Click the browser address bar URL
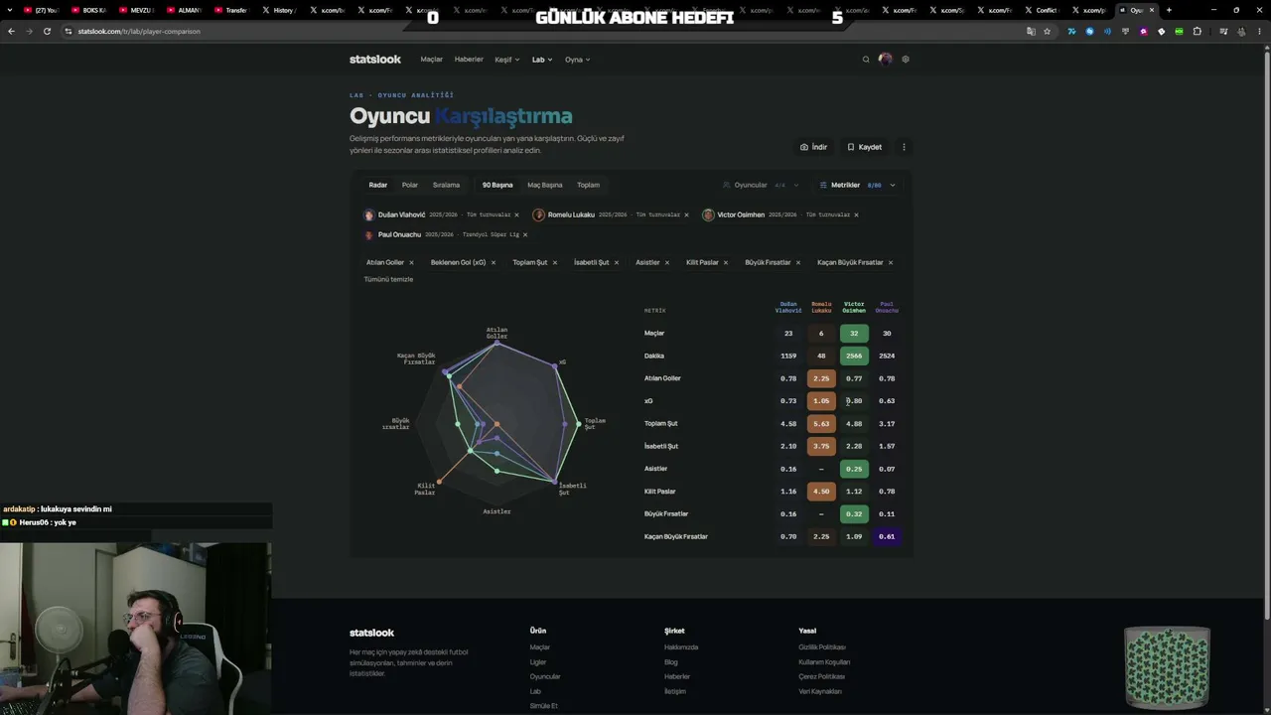Viewport: 1271px width, 715px height. coord(139,31)
